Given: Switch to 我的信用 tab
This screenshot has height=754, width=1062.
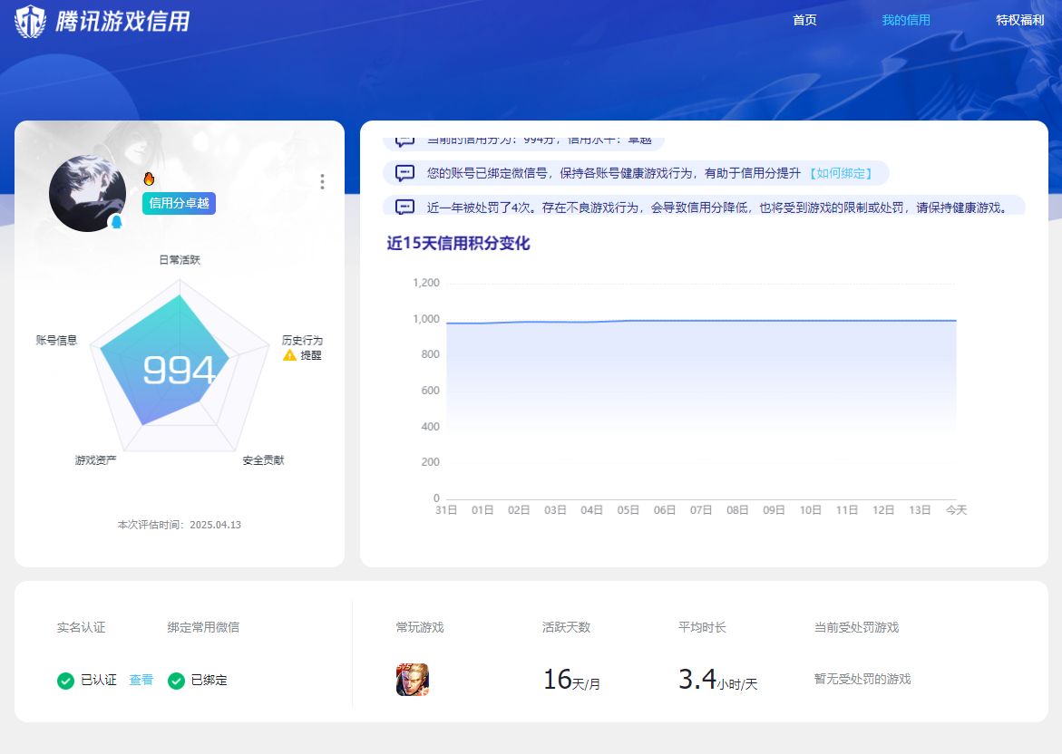Looking at the screenshot, I should pos(905,20).
